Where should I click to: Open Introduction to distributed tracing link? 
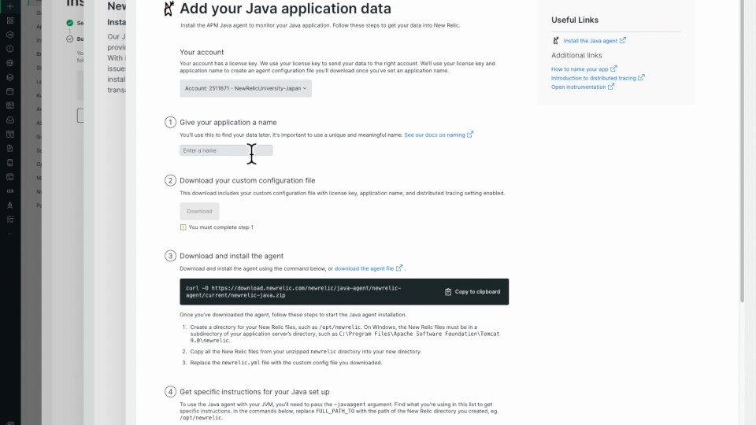pos(594,78)
